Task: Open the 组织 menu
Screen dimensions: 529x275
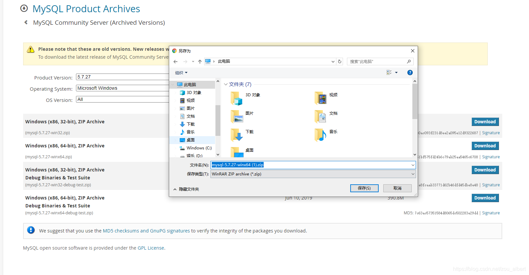Action: click(181, 73)
